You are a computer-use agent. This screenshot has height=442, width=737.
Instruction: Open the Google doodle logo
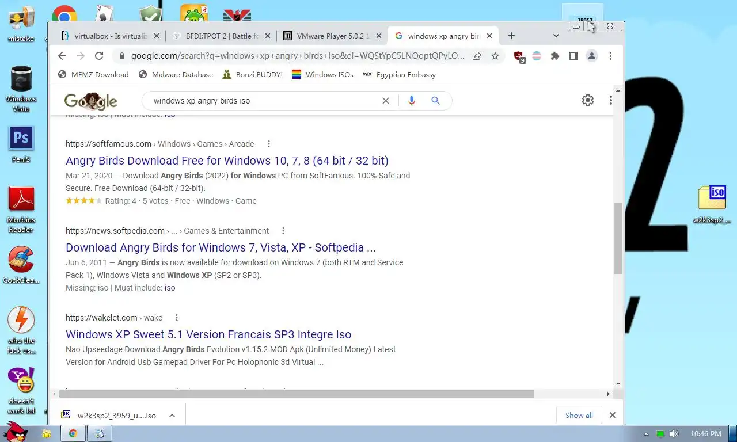pos(91,101)
